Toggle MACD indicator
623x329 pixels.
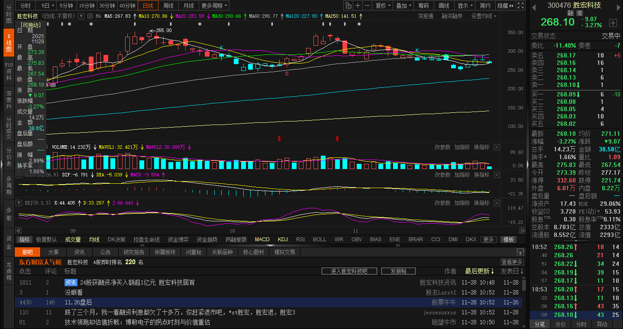click(x=262, y=240)
